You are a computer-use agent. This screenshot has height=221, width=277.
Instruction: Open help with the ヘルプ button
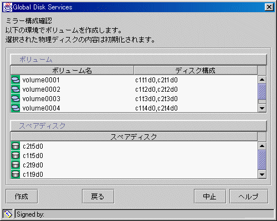[249, 197]
